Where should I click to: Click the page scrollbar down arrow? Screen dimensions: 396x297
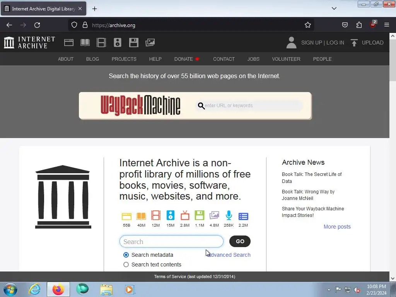click(393, 278)
